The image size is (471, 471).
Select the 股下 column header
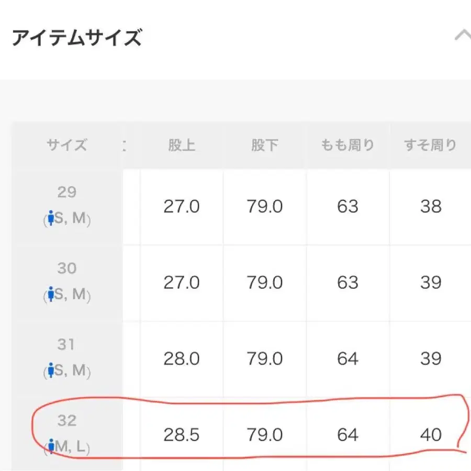click(264, 145)
